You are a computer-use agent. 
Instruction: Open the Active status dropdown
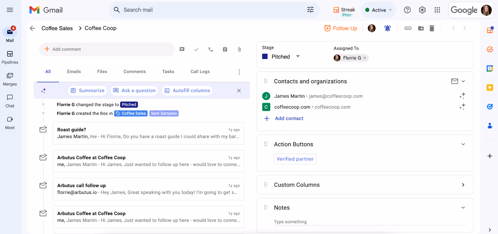[378, 10]
